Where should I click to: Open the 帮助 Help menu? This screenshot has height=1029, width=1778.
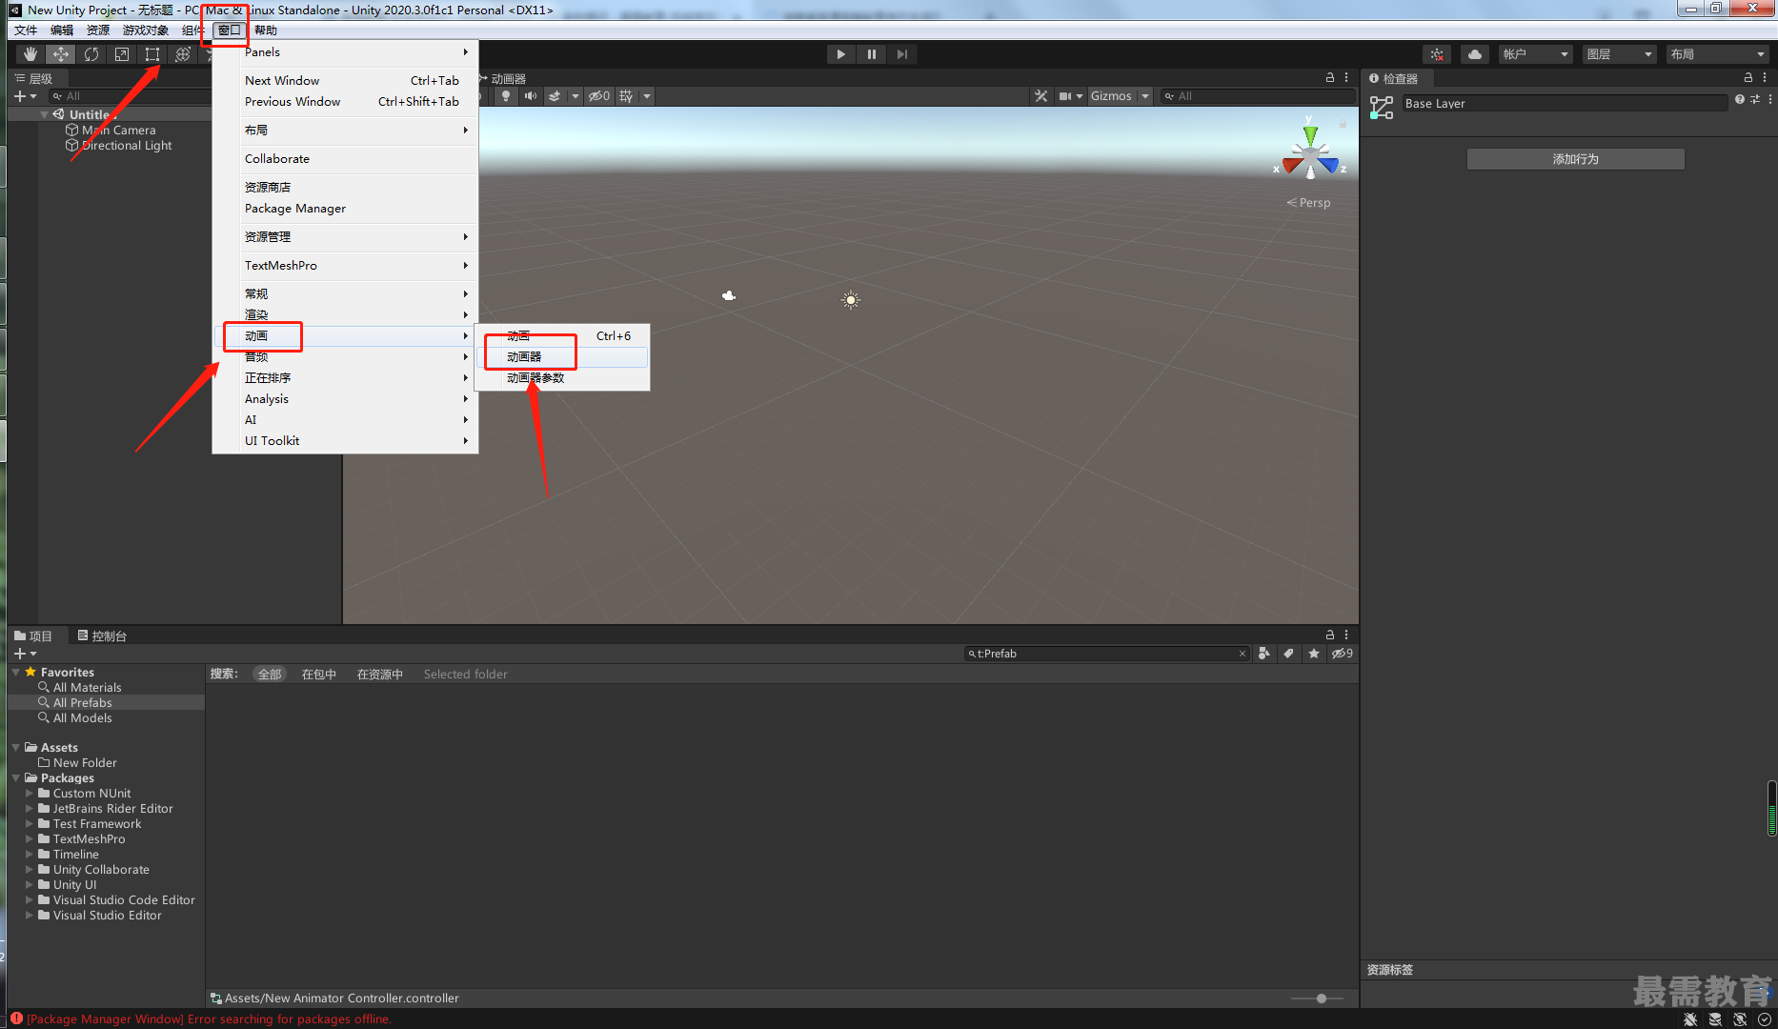(x=266, y=30)
